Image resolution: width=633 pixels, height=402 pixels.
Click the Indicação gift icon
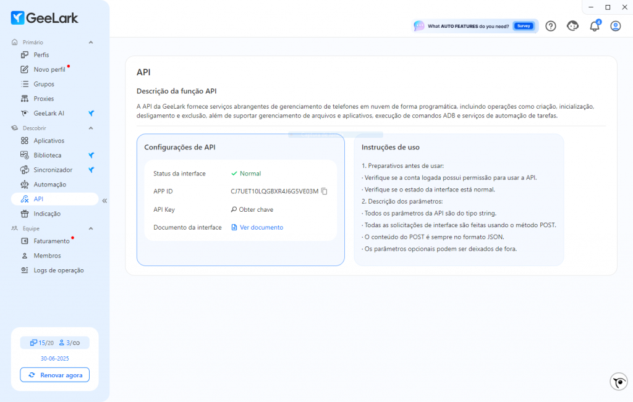coord(25,214)
